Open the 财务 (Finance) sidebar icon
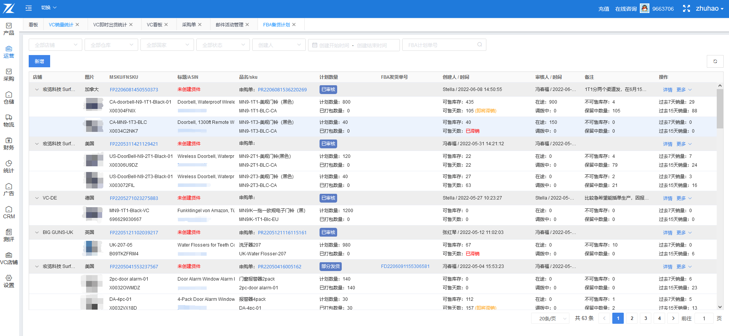 [x=9, y=143]
